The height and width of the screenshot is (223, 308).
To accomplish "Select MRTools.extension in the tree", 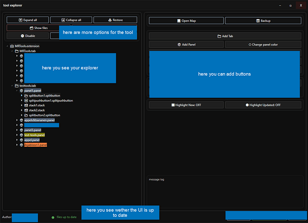I will tap(27, 46).
